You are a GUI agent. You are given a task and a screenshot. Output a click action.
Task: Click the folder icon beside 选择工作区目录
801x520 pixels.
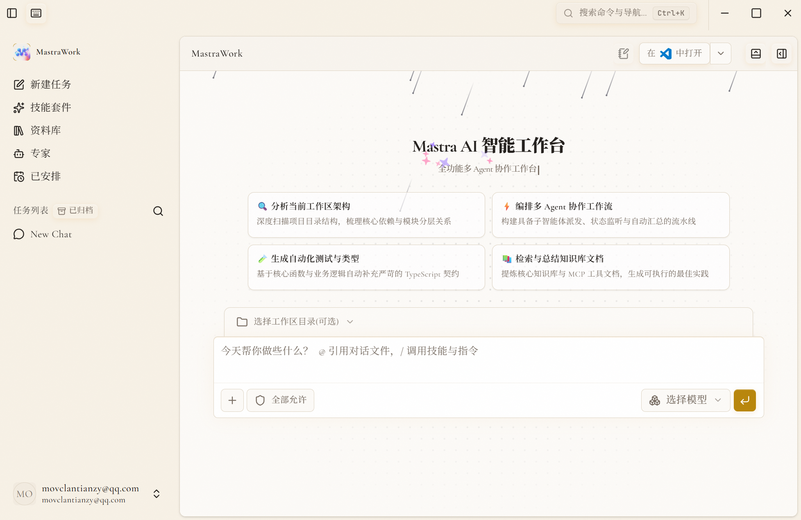242,322
